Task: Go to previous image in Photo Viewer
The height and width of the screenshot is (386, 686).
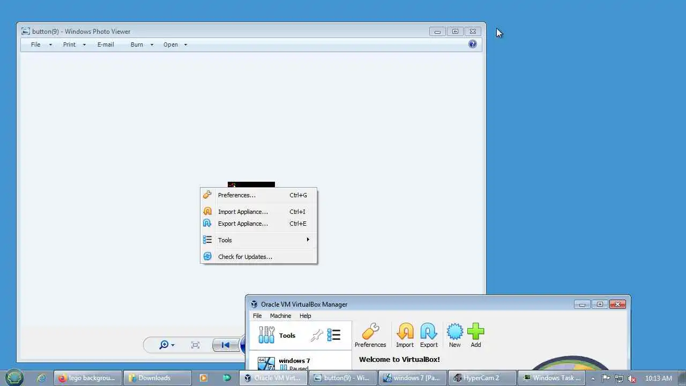Action: pyautogui.click(x=226, y=345)
